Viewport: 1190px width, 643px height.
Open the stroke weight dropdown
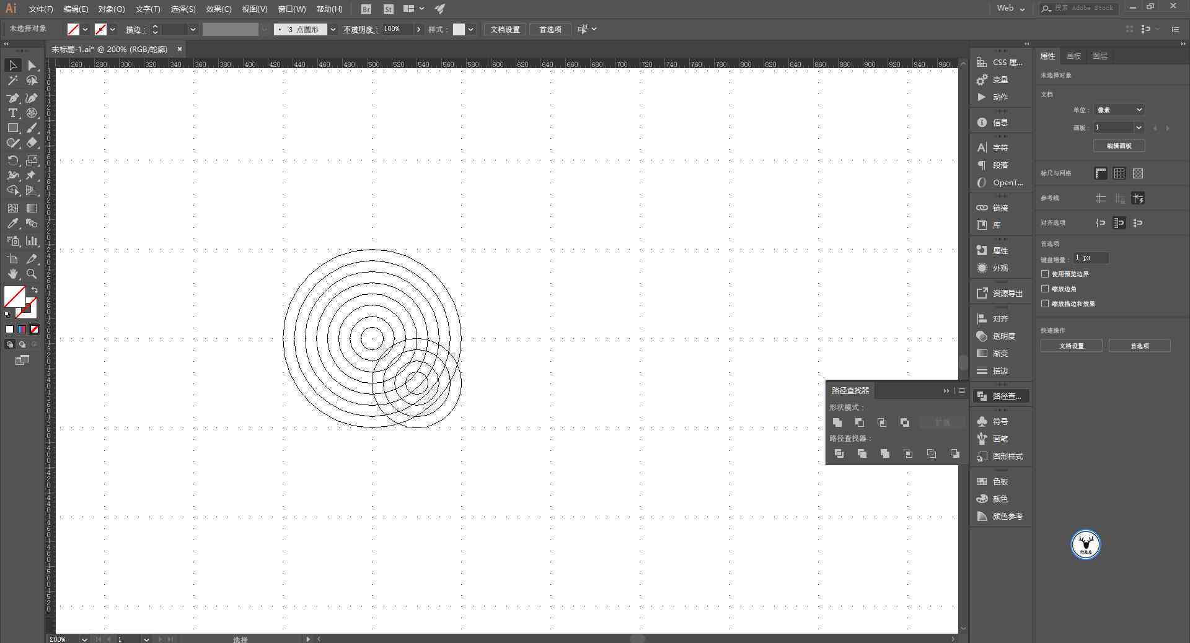193,29
